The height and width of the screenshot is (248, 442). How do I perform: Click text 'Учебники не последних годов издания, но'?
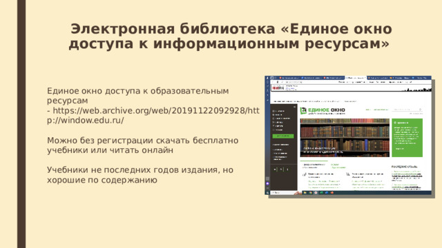point(140,170)
